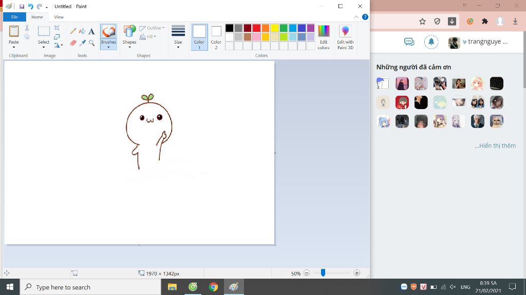Click the notification bell icon on webpage
Viewport: 526px width, 295px height.
tap(431, 42)
